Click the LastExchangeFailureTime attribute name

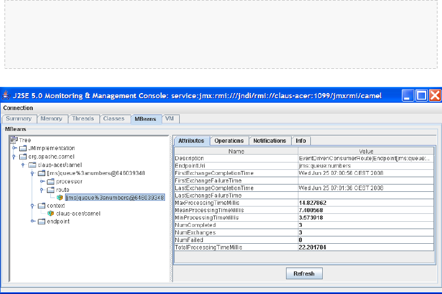(209, 196)
